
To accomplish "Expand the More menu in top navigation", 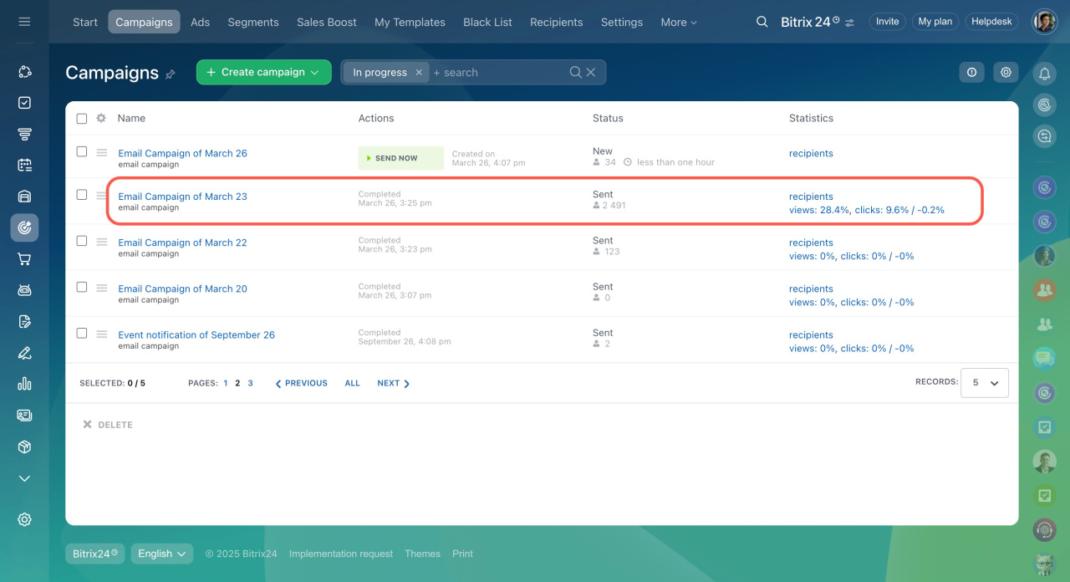I will (x=679, y=22).
